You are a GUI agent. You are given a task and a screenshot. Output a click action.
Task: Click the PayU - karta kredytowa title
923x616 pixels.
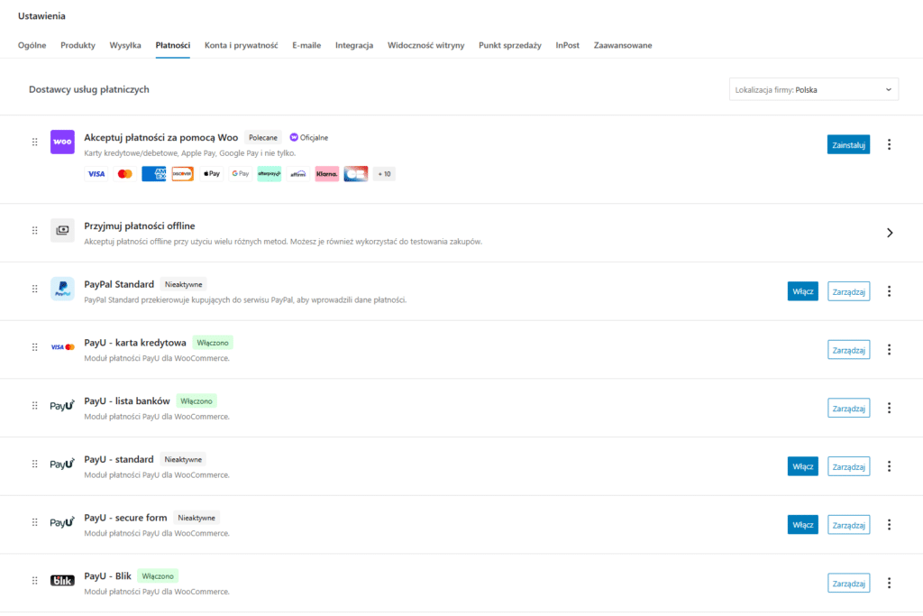135,343
